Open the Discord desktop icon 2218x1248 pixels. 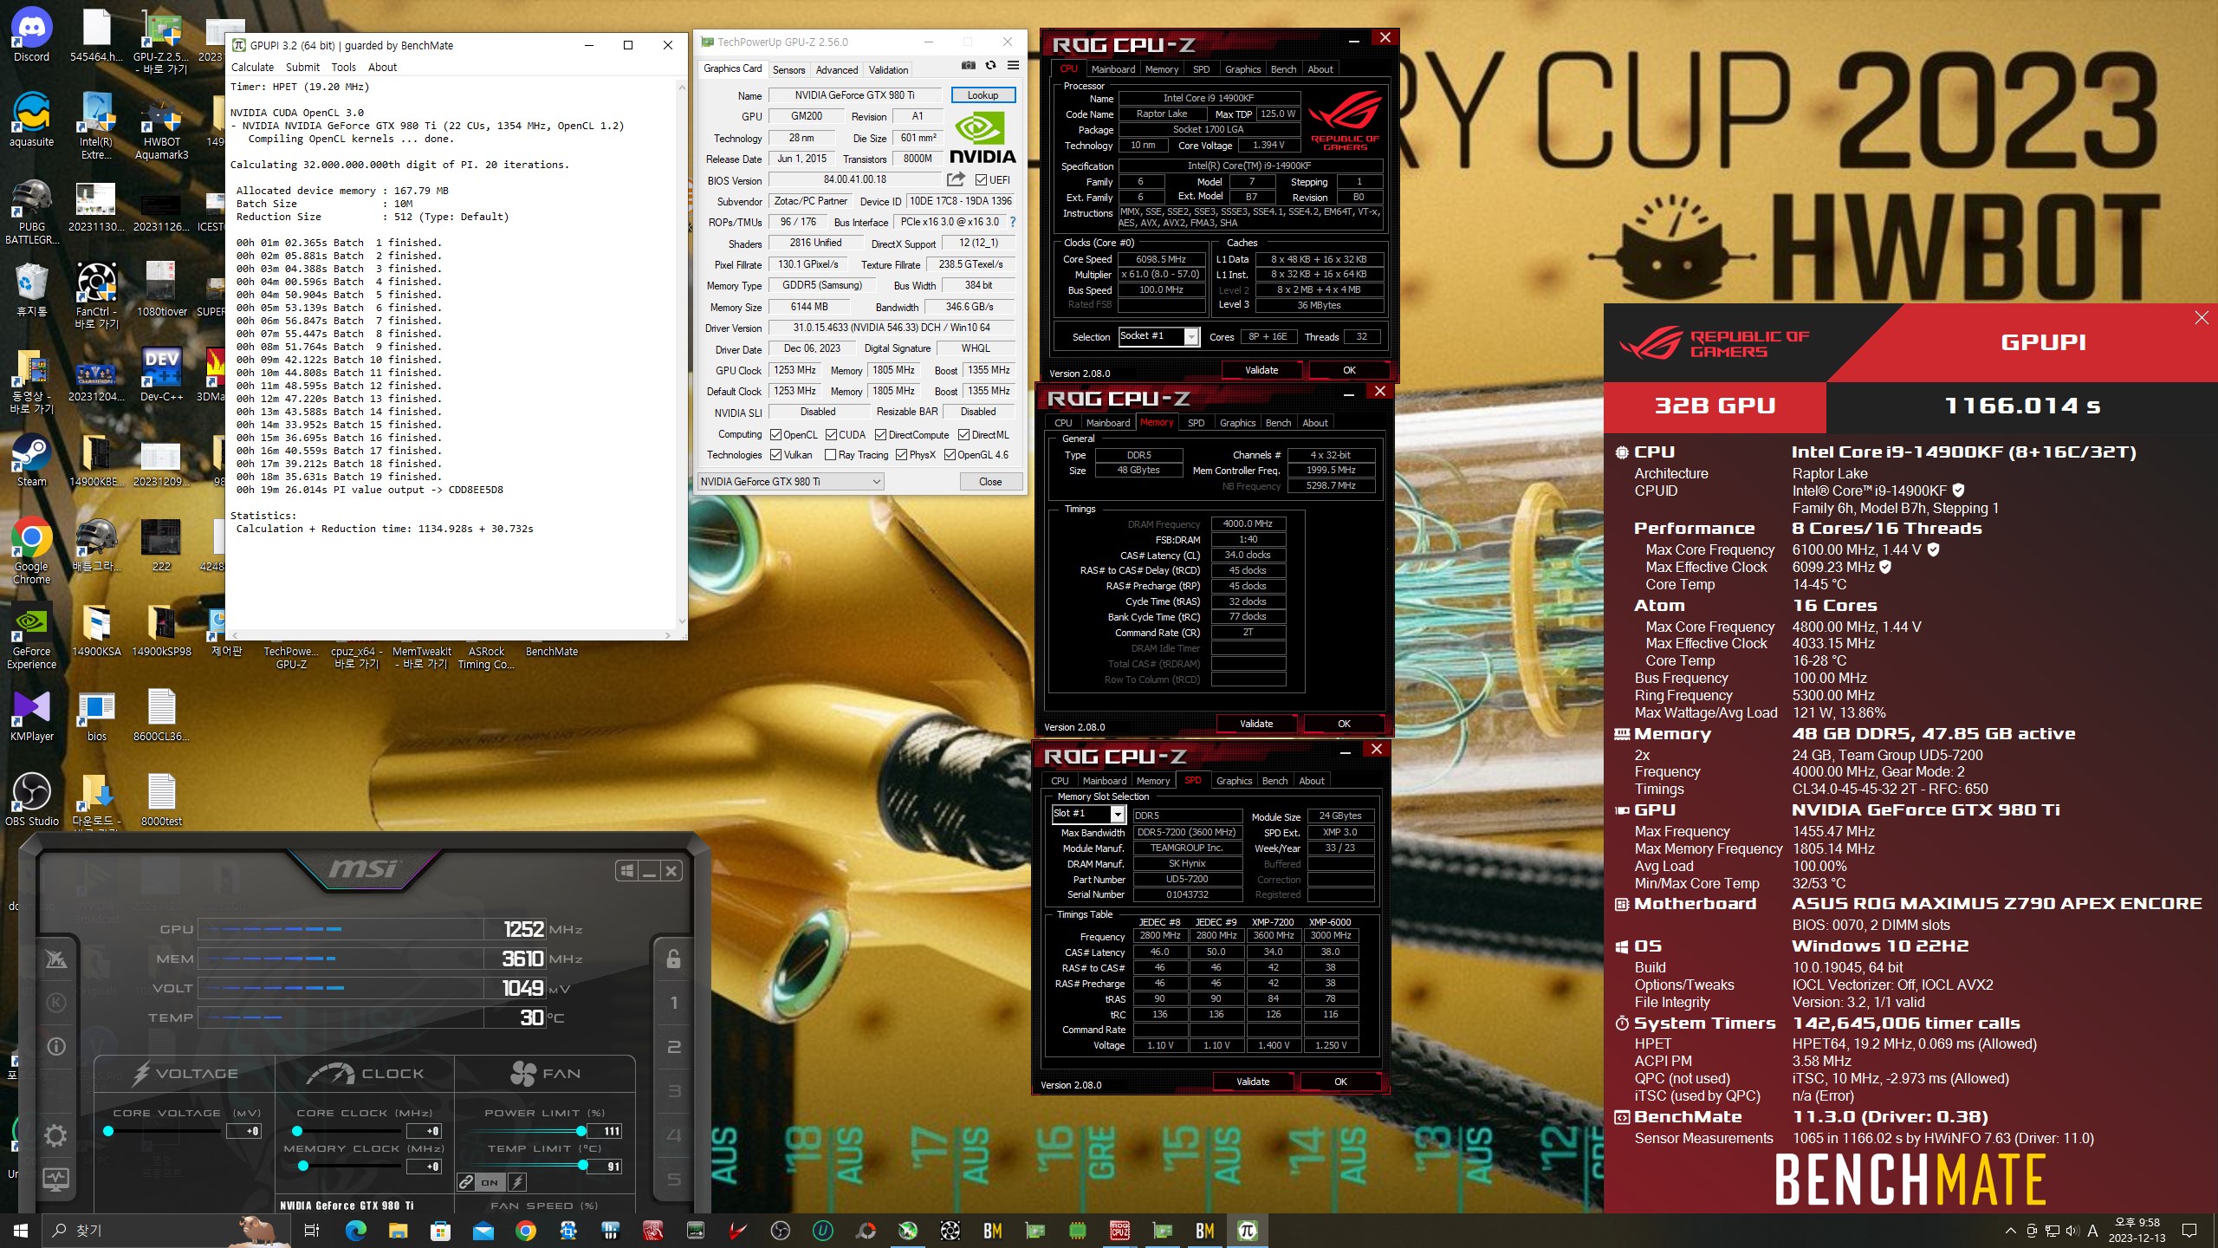32,36
